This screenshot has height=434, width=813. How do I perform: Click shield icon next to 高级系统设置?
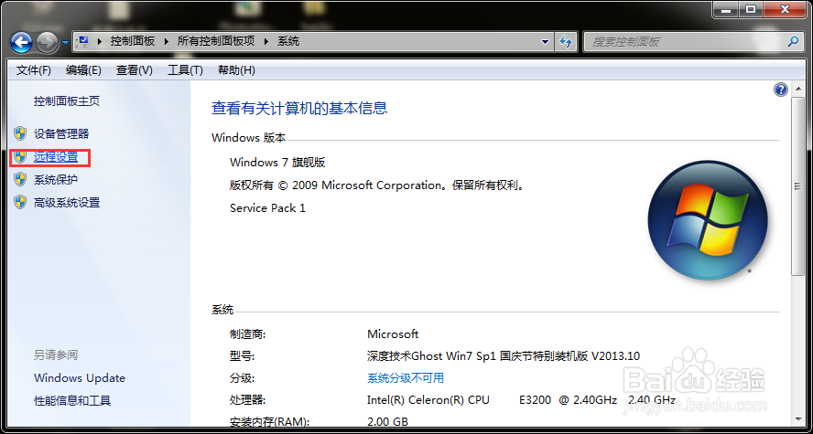20,202
